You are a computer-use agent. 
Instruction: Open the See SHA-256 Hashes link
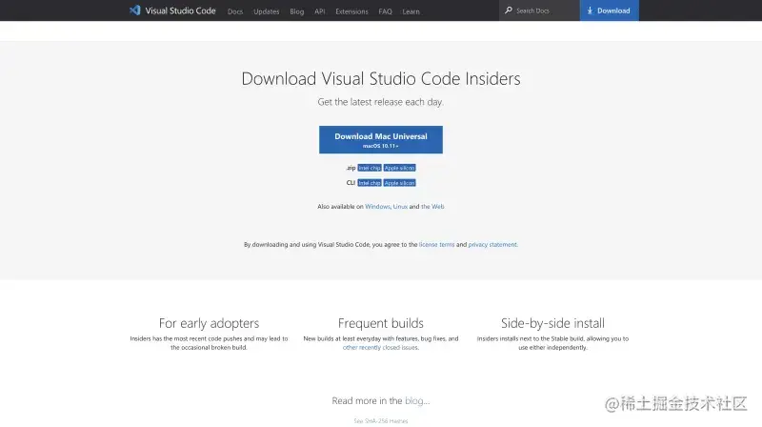381,420
